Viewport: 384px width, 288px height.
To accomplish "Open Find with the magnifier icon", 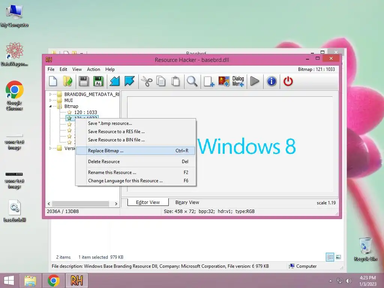I will click(x=192, y=81).
